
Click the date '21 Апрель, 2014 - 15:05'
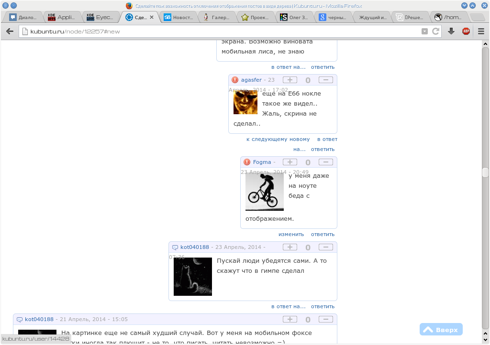[x=94, y=319]
